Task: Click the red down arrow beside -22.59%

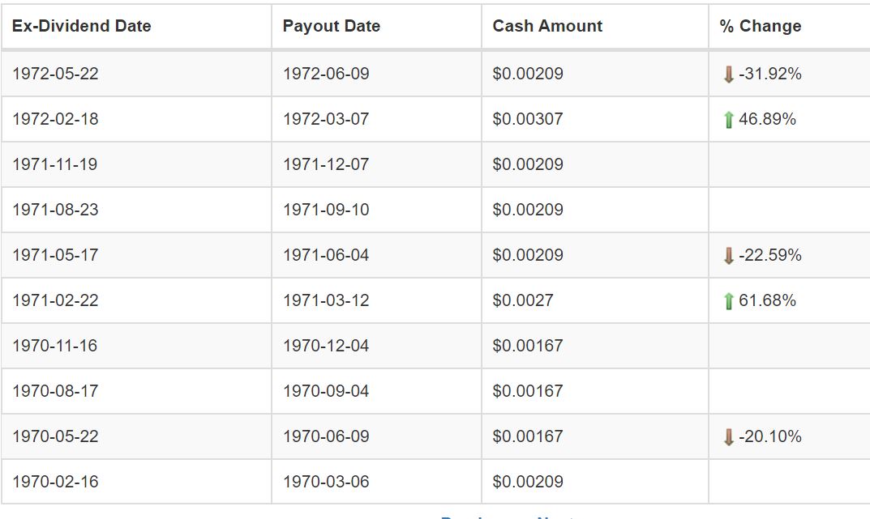Action: pos(728,256)
